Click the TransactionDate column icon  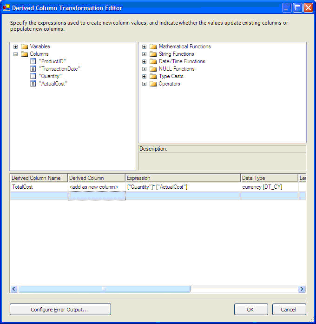coord(33,69)
